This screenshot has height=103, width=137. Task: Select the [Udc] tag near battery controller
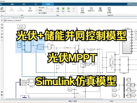[70, 90]
